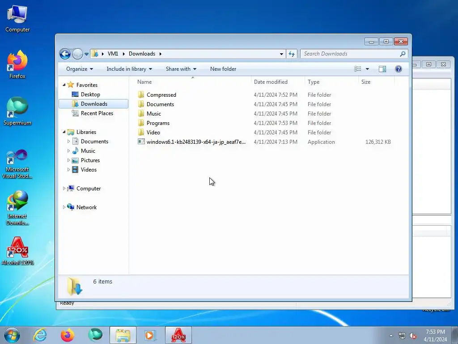Viewport: 458px width, 344px height.
Task: Click VM1 in the address breadcrumb
Action: pyautogui.click(x=113, y=54)
